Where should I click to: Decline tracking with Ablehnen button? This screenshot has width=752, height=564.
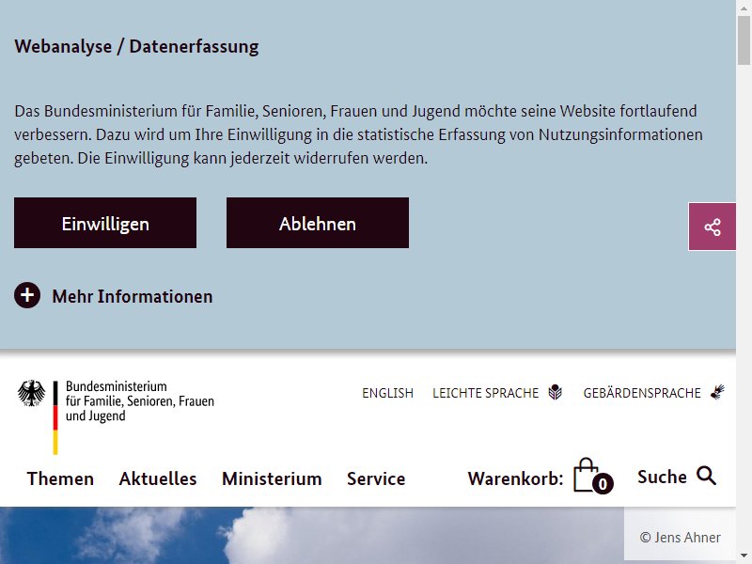coord(318,223)
